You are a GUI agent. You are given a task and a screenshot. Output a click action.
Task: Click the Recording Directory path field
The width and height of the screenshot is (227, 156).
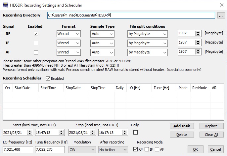pos(131,15)
